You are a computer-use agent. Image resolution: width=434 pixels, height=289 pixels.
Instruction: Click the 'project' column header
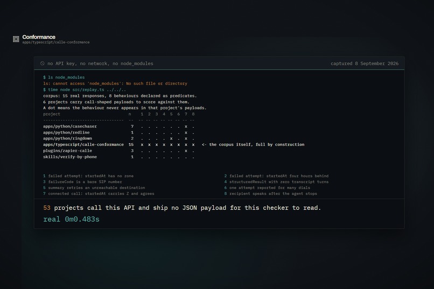pyautogui.click(x=52, y=114)
